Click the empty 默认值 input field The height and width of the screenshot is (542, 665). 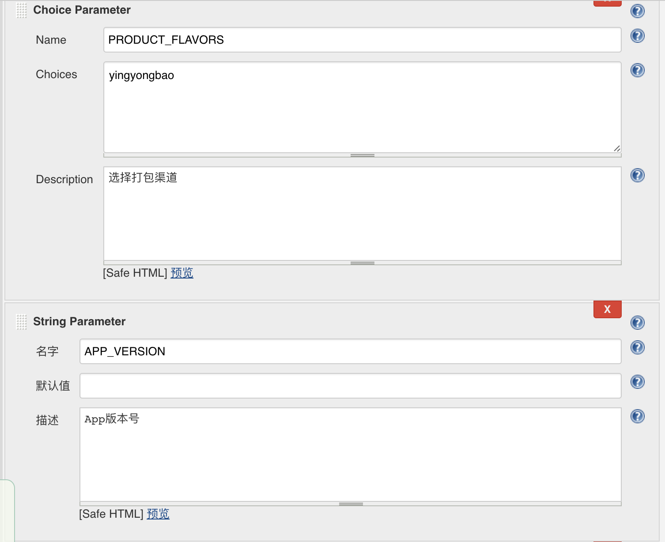[x=350, y=386]
